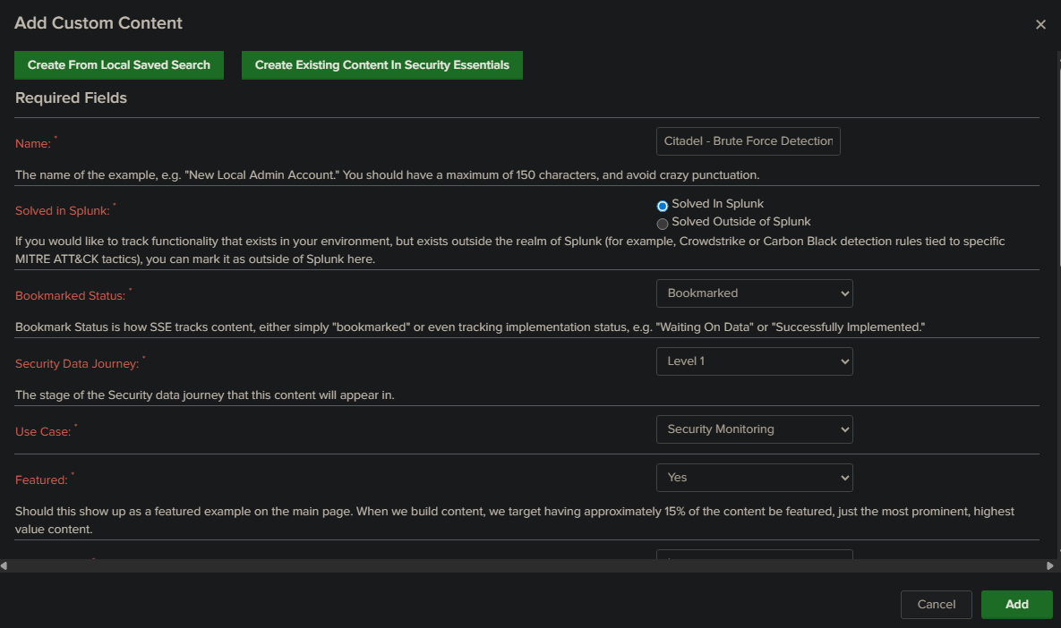
Task: Choose 'Solved Outside of Splunk' option
Action: pyautogui.click(x=662, y=222)
